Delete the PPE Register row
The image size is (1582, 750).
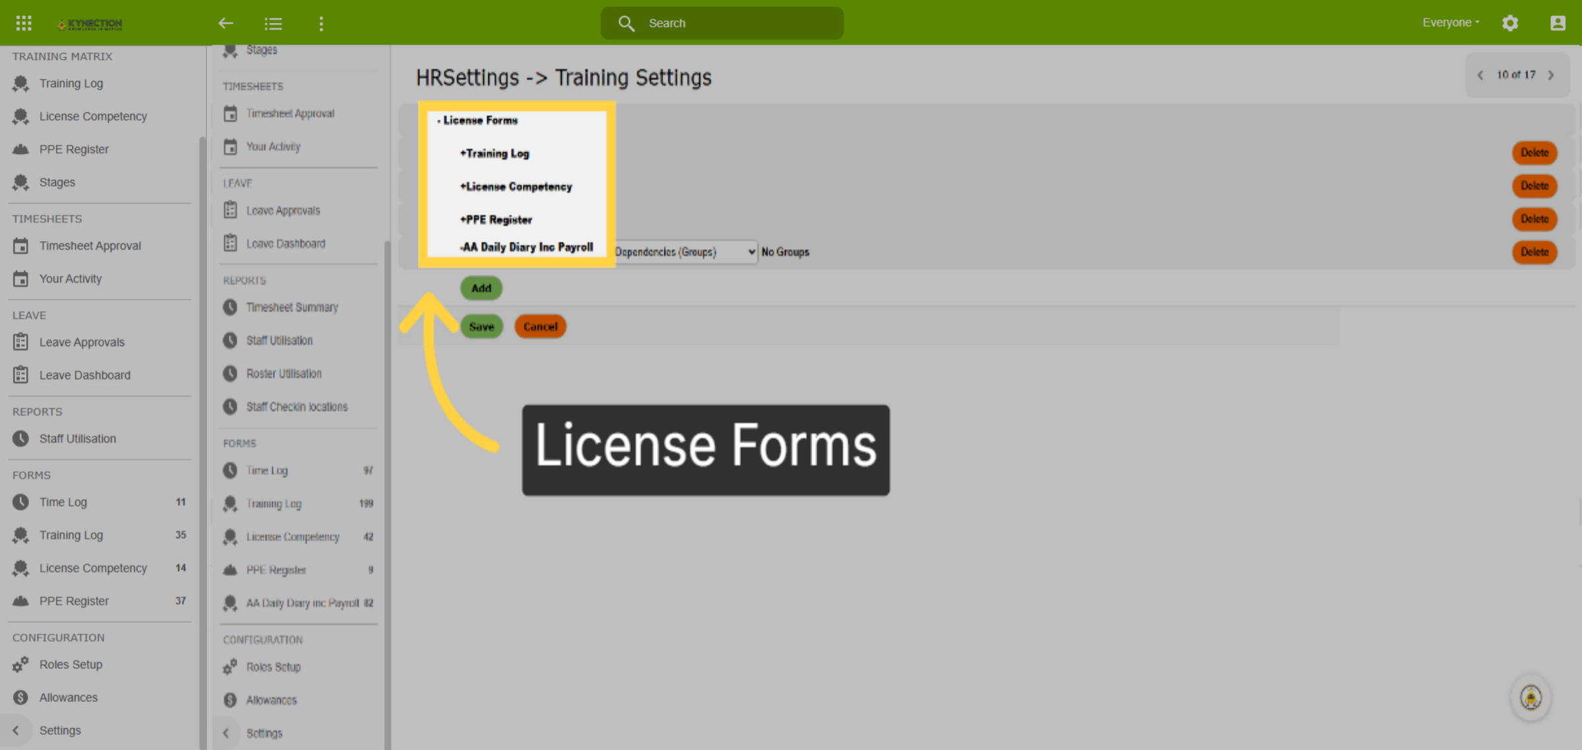[x=1535, y=219]
